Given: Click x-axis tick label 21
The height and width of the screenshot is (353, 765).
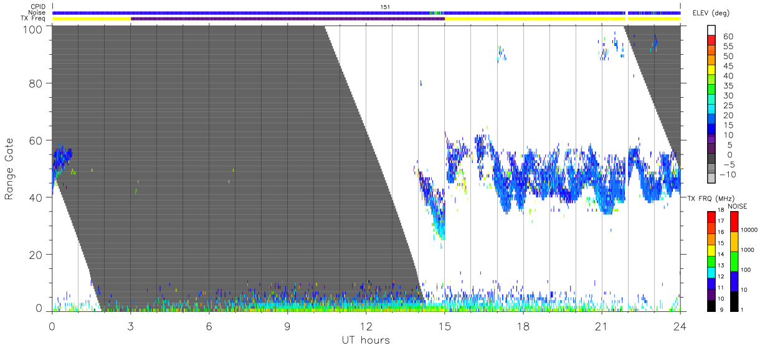Looking at the screenshot, I should point(601,326).
